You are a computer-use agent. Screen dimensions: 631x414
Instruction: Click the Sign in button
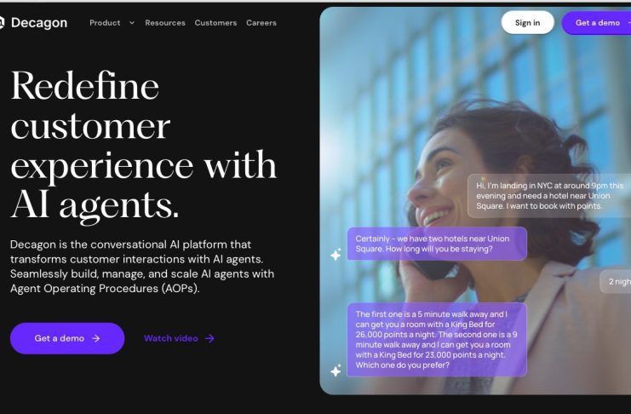pyautogui.click(x=528, y=22)
